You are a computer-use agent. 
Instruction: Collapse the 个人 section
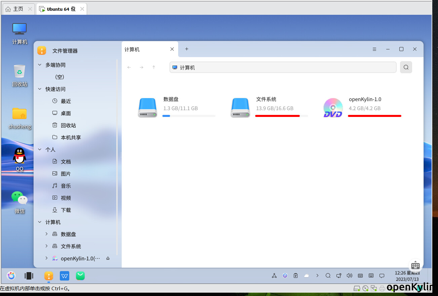[x=40, y=150]
